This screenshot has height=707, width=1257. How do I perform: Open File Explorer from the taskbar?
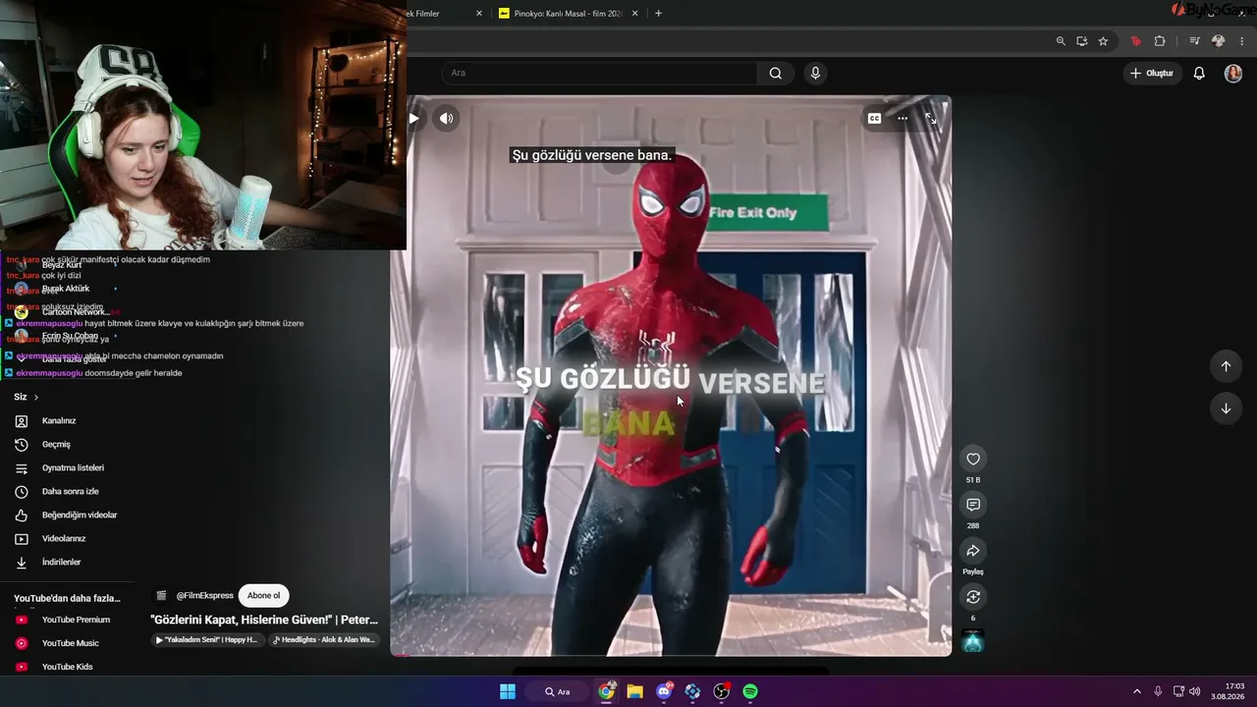[635, 691]
